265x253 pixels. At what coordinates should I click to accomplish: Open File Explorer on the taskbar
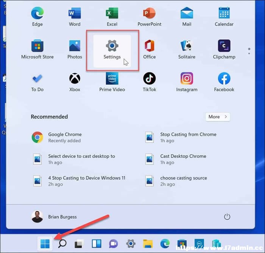pyautogui.click(x=148, y=244)
